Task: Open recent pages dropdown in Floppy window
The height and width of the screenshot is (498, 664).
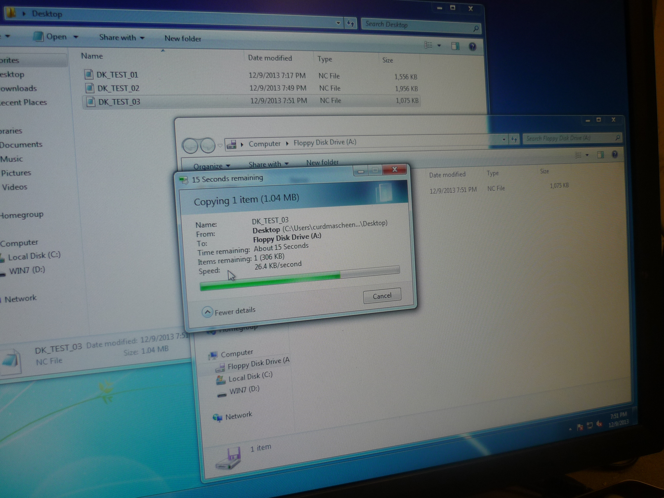Action: pos(220,146)
